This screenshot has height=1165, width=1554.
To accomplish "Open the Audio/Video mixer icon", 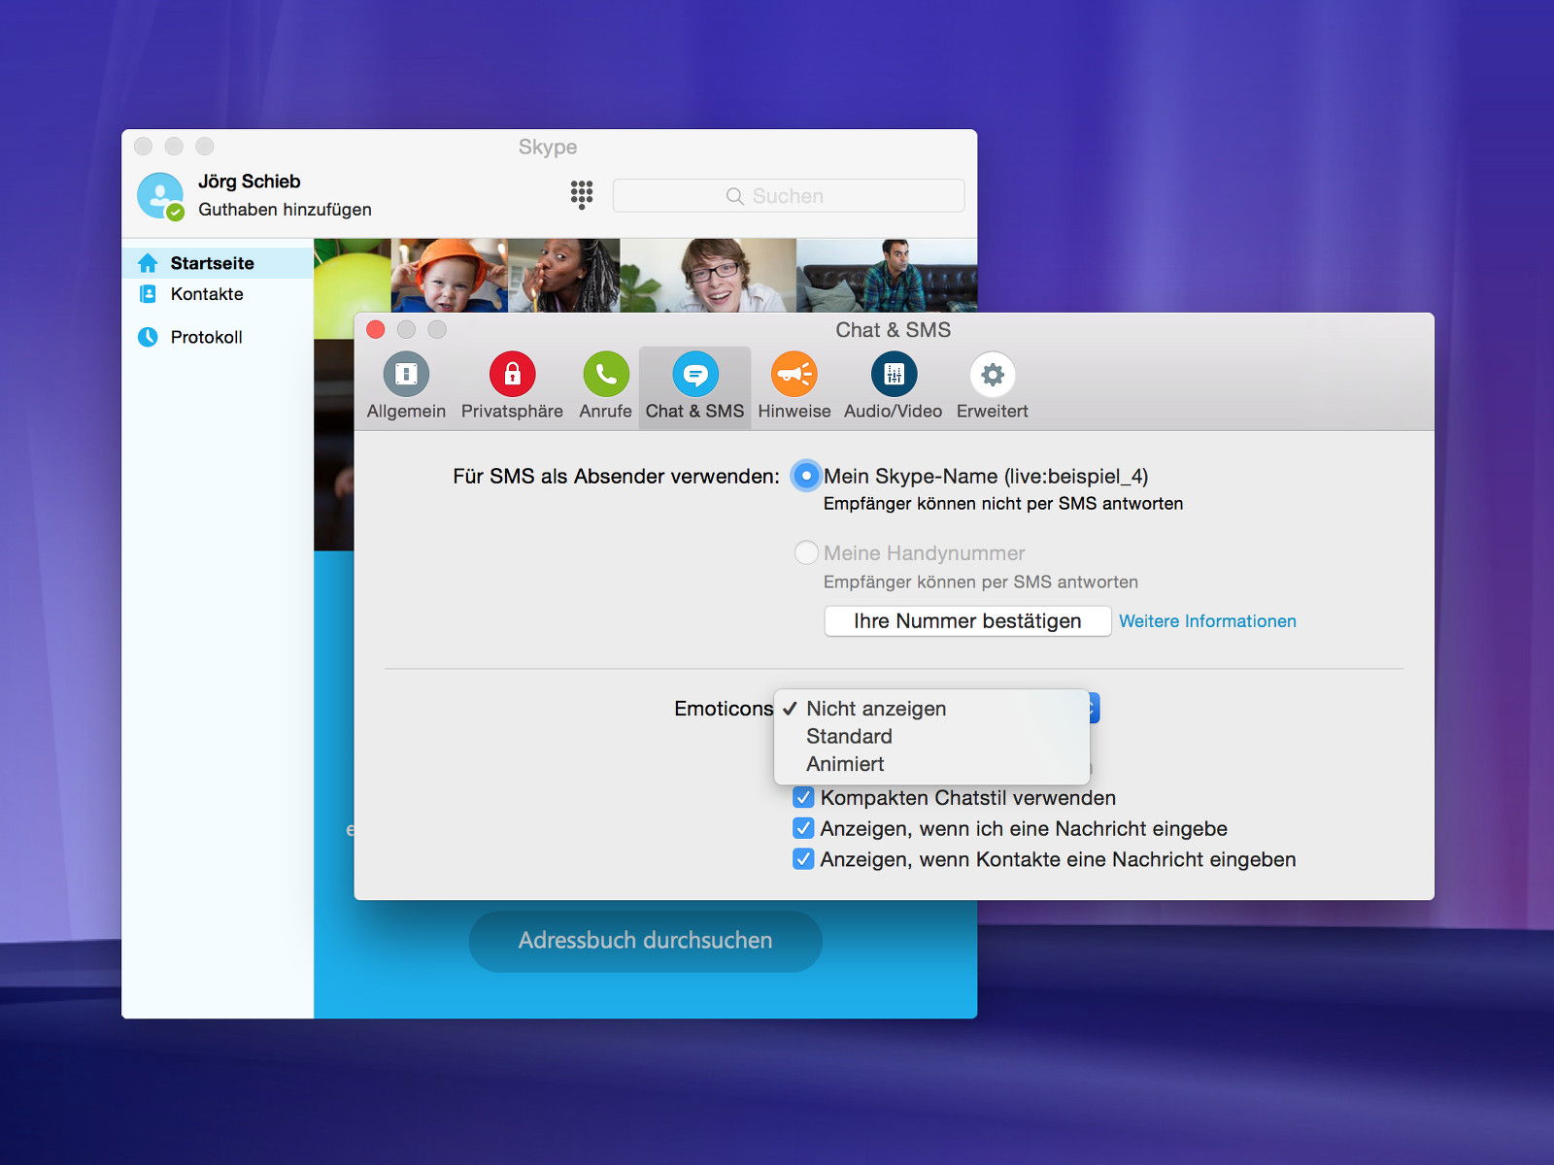I will [x=894, y=374].
